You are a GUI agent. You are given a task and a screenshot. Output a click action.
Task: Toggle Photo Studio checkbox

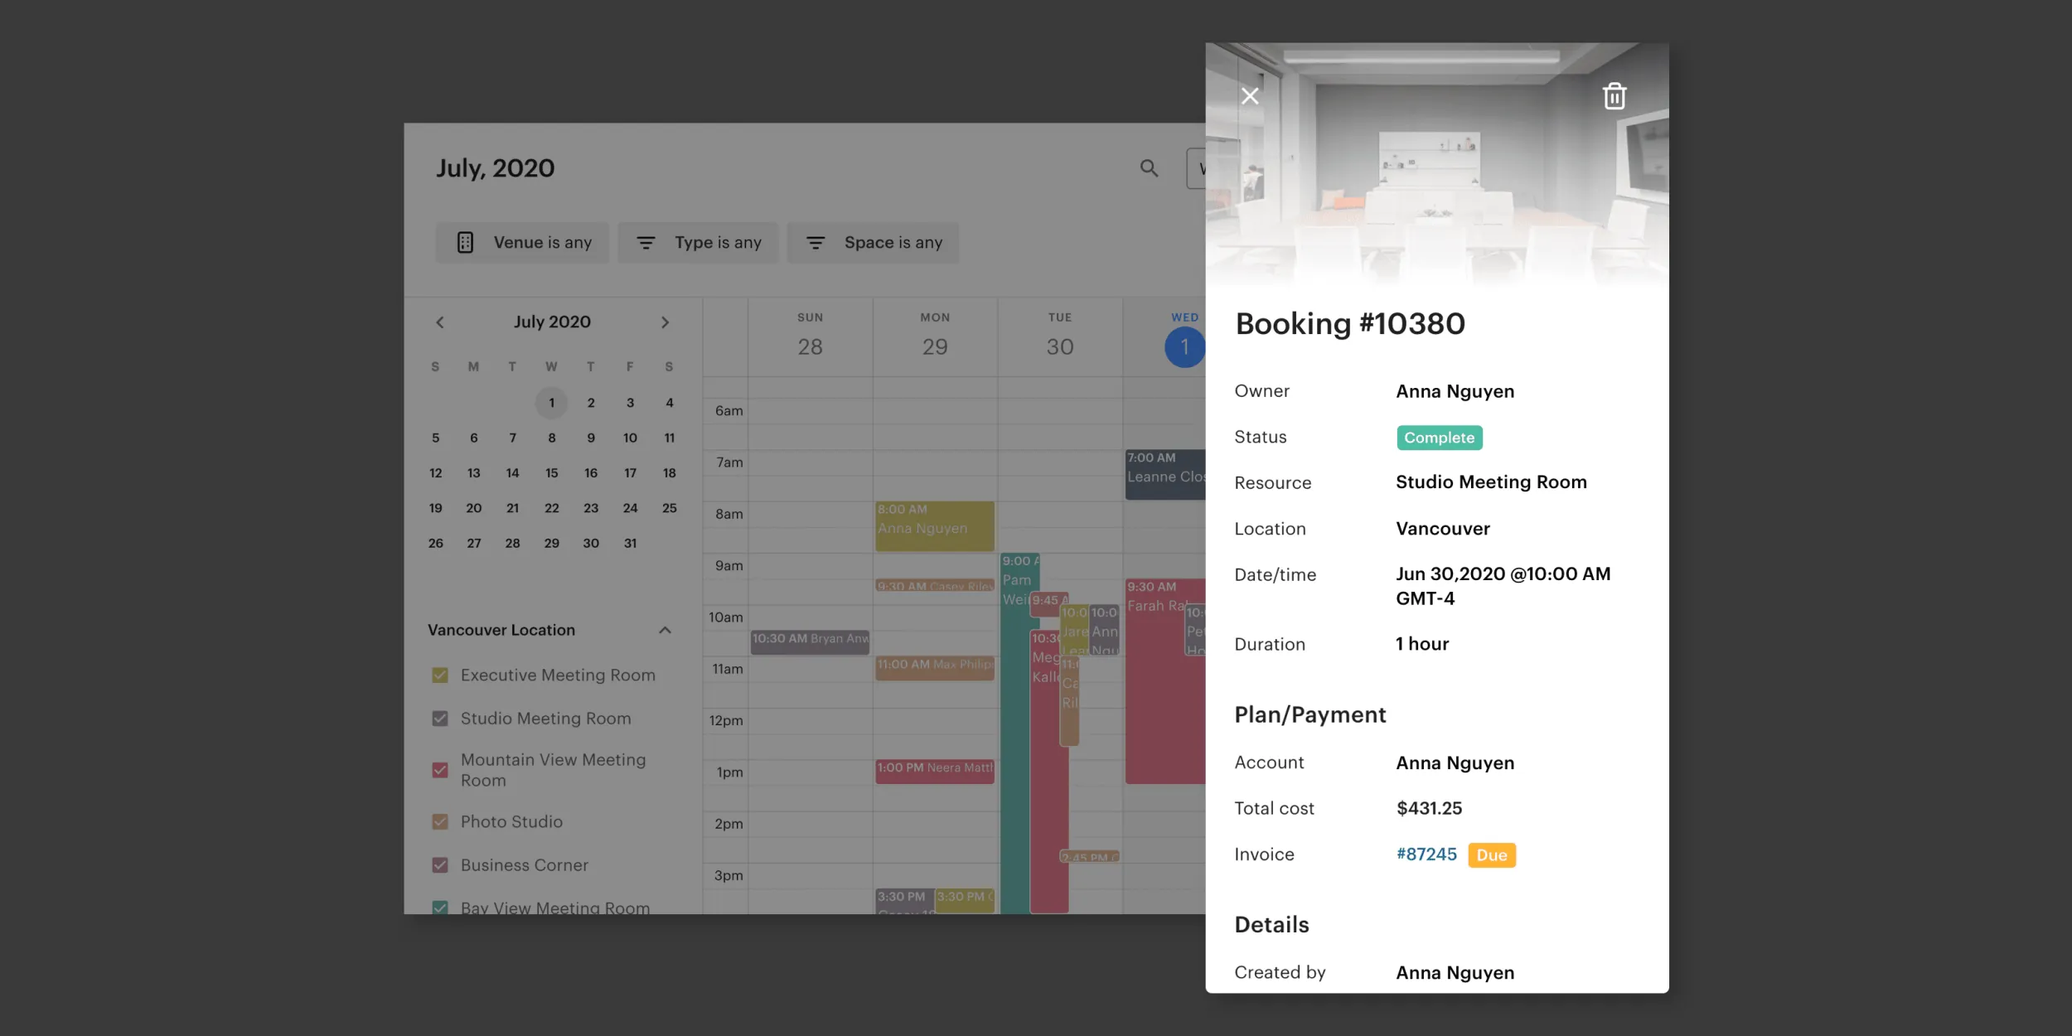click(x=440, y=822)
